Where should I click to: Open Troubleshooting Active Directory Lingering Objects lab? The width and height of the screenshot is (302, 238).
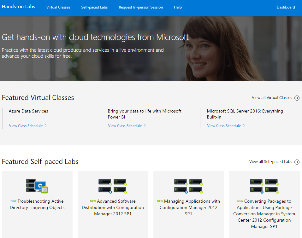coord(37,204)
